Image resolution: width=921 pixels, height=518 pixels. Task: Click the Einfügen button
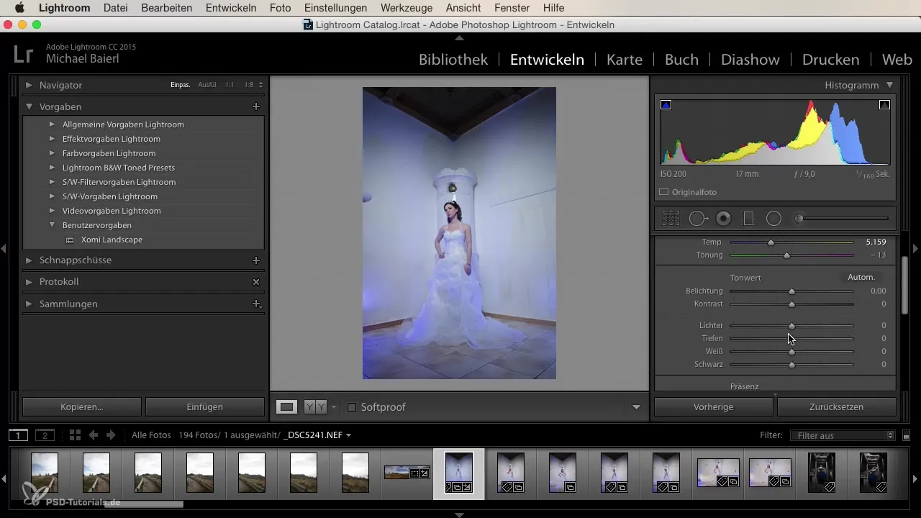(x=205, y=407)
